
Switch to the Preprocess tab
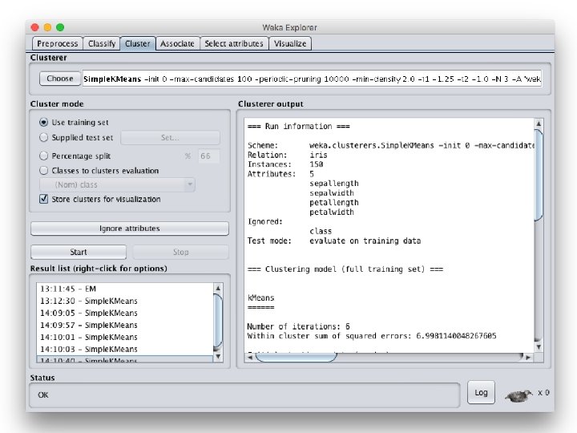click(x=58, y=43)
